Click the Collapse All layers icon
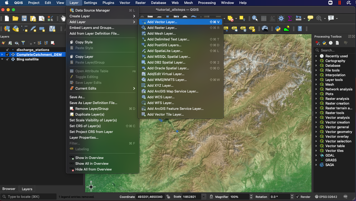Viewport: 356px width, 201px height. 46,43
